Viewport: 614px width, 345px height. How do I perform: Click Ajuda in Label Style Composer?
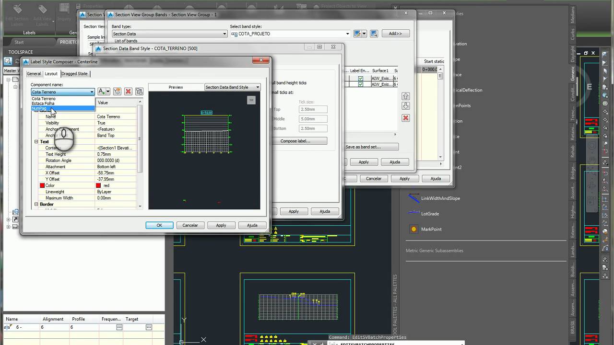click(x=252, y=225)
